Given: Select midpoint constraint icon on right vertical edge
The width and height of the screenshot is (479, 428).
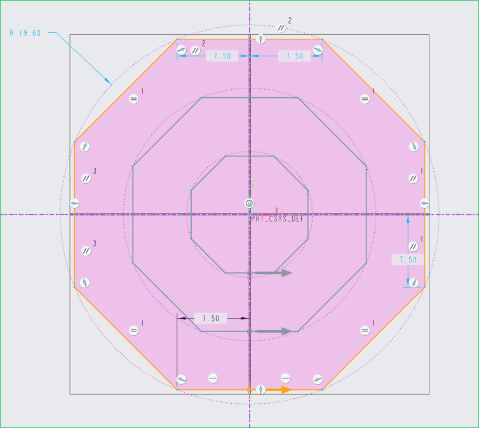Looking at the screenshot, I should coord(424,203).
